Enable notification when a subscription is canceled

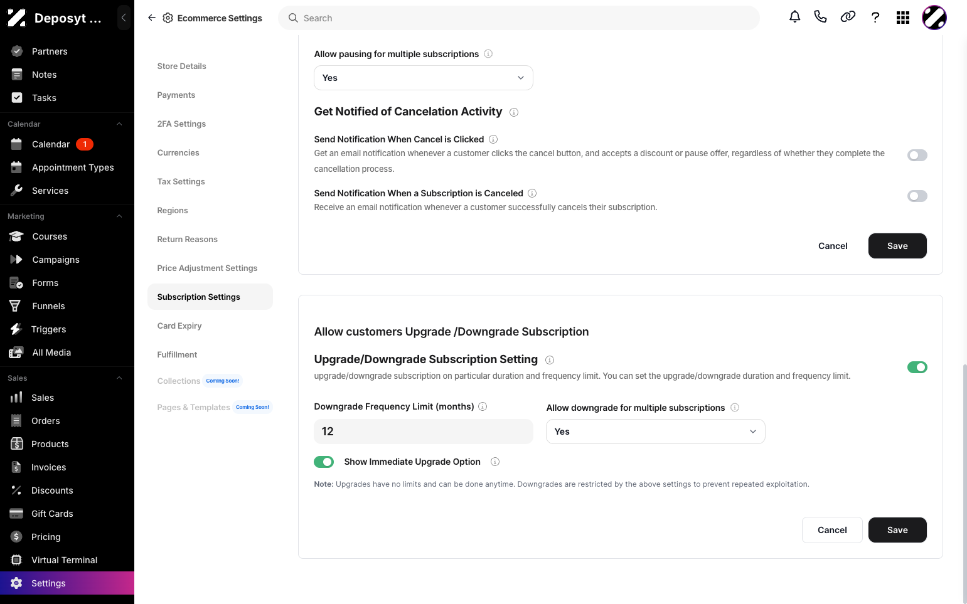tap(917, 196)
